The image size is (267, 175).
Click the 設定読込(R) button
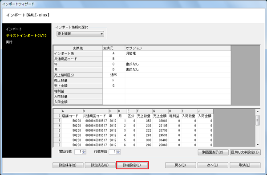tap(100, 165)
